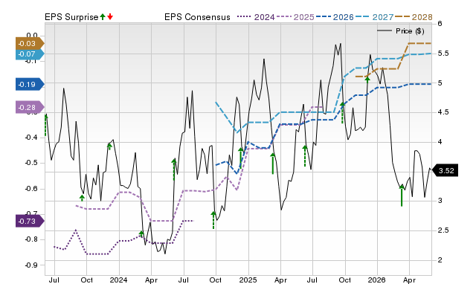Select the 2026 label on the time axis
Screen dimensions: 476x284
pos(377,280)
